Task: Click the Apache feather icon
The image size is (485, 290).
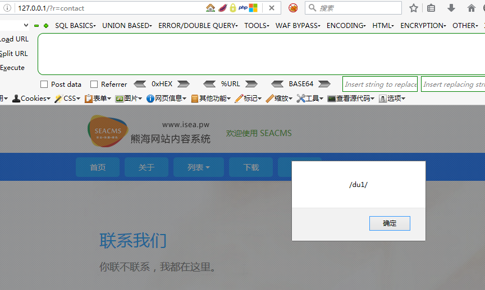Action: (222, 8)
